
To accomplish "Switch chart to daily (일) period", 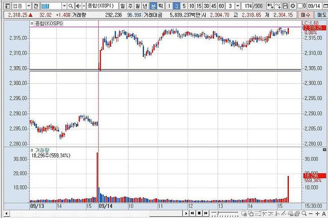I will [x=123, y=6].
